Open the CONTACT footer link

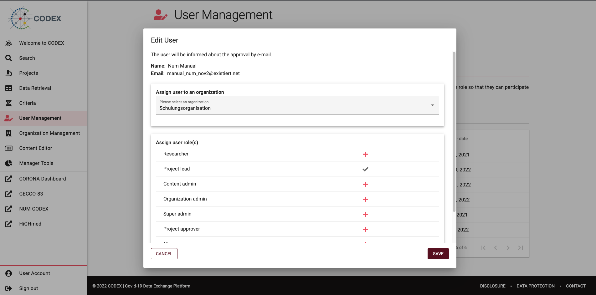pos(576,286)
